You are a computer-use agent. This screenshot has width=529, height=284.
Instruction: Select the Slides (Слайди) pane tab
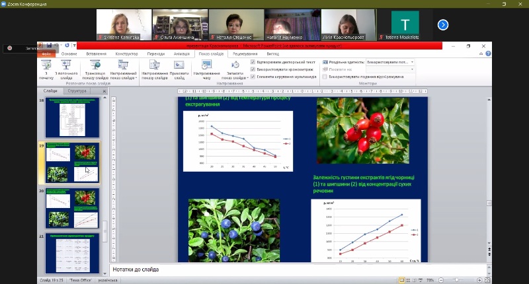pos(50,91)
